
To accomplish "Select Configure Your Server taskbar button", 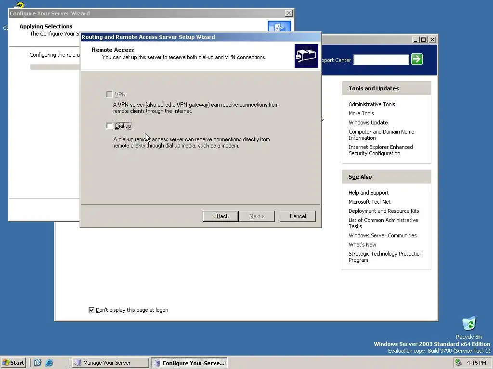I will click(x=189, y=363).
